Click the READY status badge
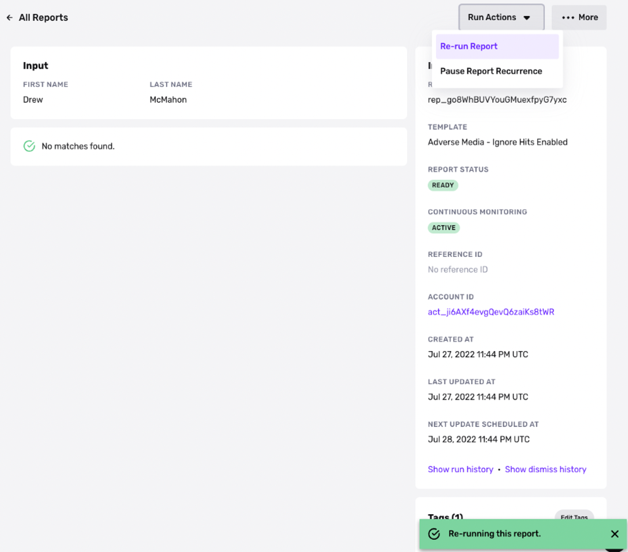The image size is (628, 552). 443,185
